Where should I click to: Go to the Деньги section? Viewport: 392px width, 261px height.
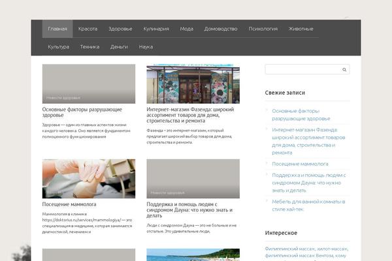(119, 47)
